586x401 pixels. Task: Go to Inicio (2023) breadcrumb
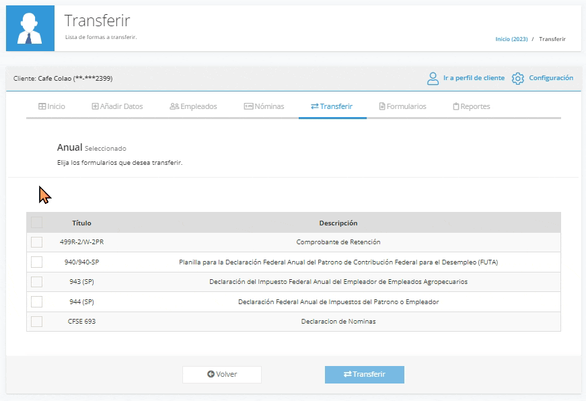[511, 39]
